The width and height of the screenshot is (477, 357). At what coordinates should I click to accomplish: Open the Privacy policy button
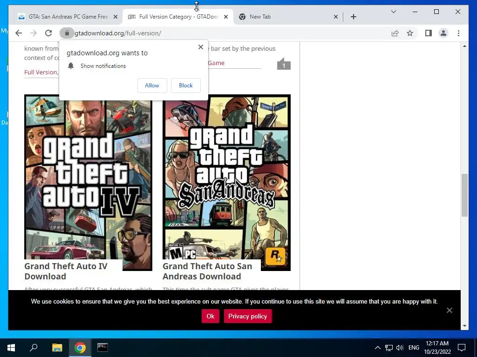[248, 316]
